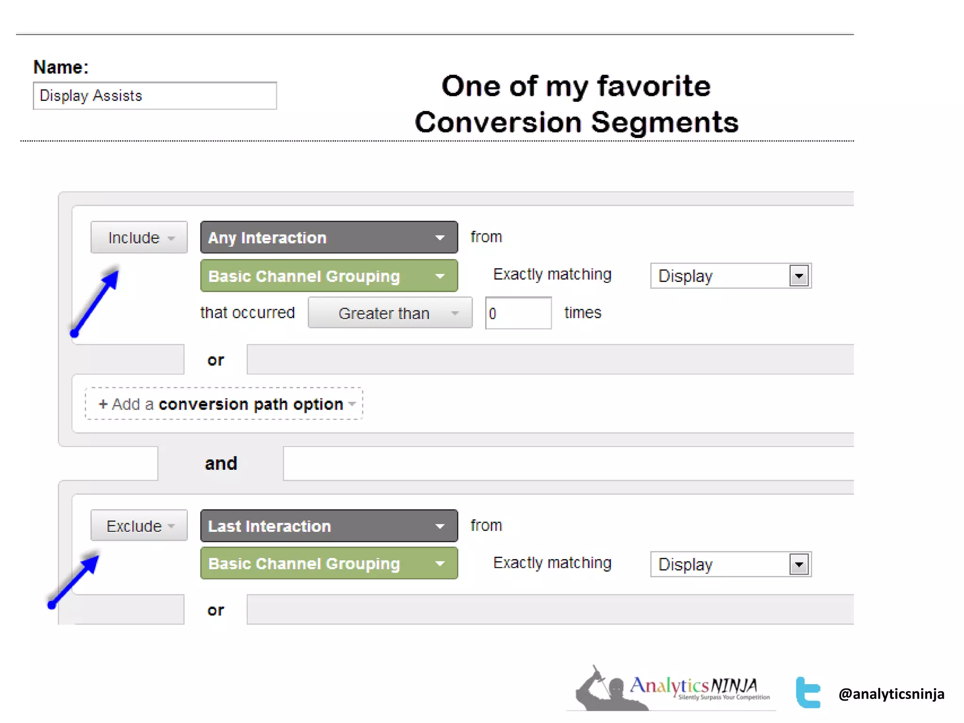
Task: Click the Twitter bird icon
Action: point(808,692)
